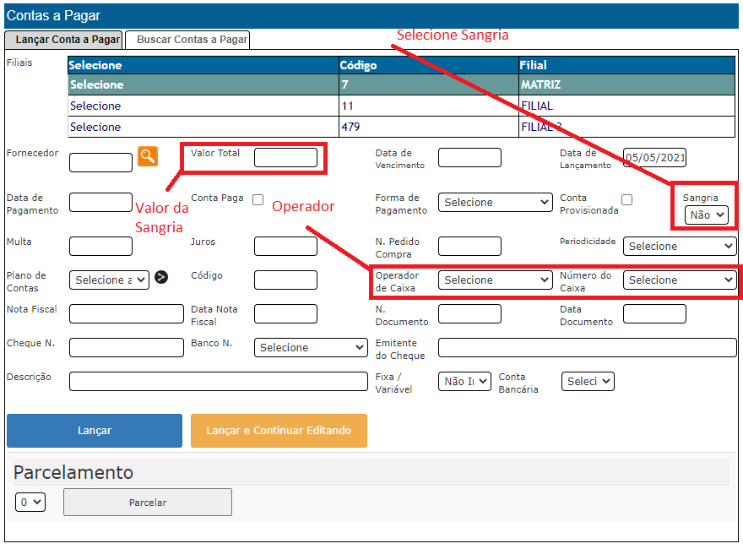This screenshot has height=549, width=743.
Task: Click the FILIAL cell in code 11 row
Action: click(x=626, y=106)
